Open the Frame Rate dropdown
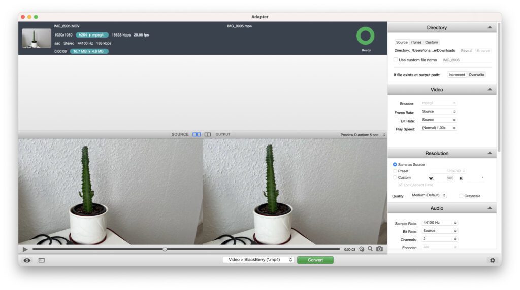Image resolution: width=520 pixels, height=290 pixels. (439, 112)
